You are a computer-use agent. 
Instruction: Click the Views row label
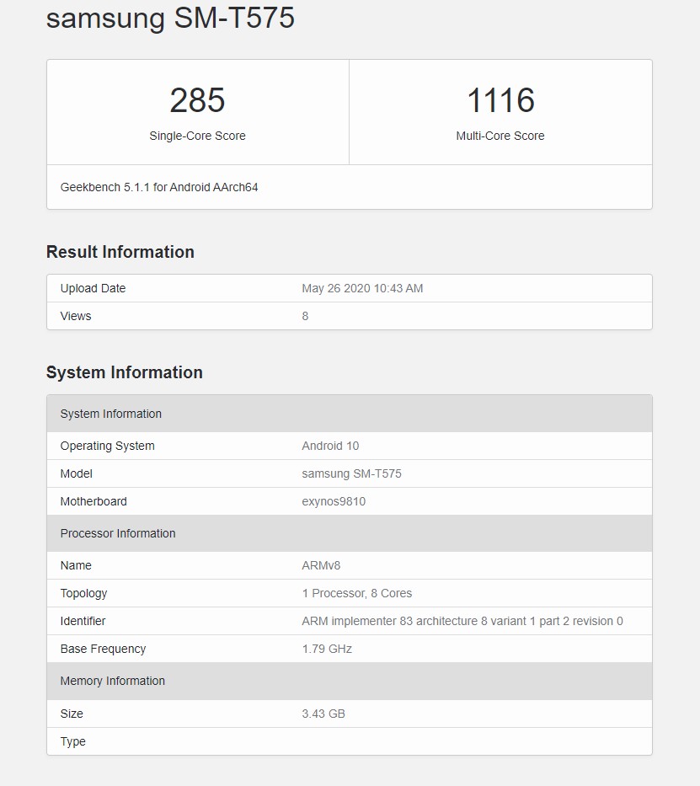point(76,316)
